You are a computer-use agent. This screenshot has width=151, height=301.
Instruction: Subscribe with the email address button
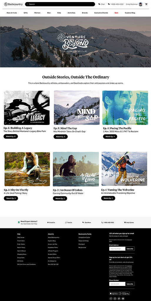point(130,249)
